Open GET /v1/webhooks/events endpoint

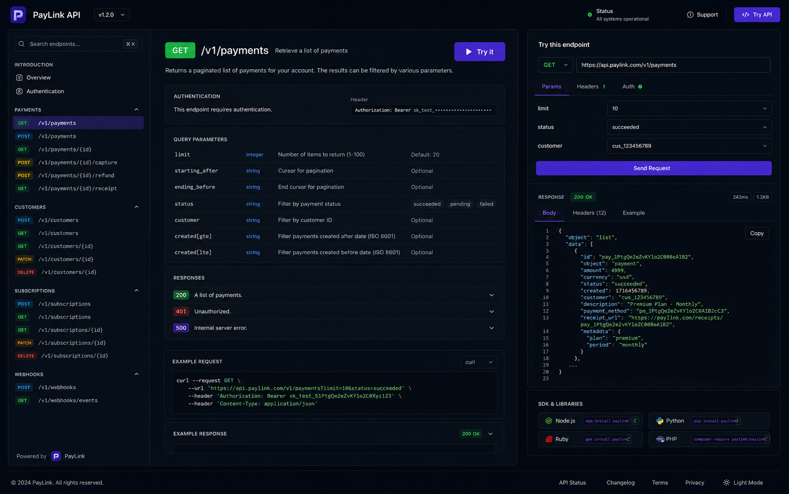click(x=78, y=400)
